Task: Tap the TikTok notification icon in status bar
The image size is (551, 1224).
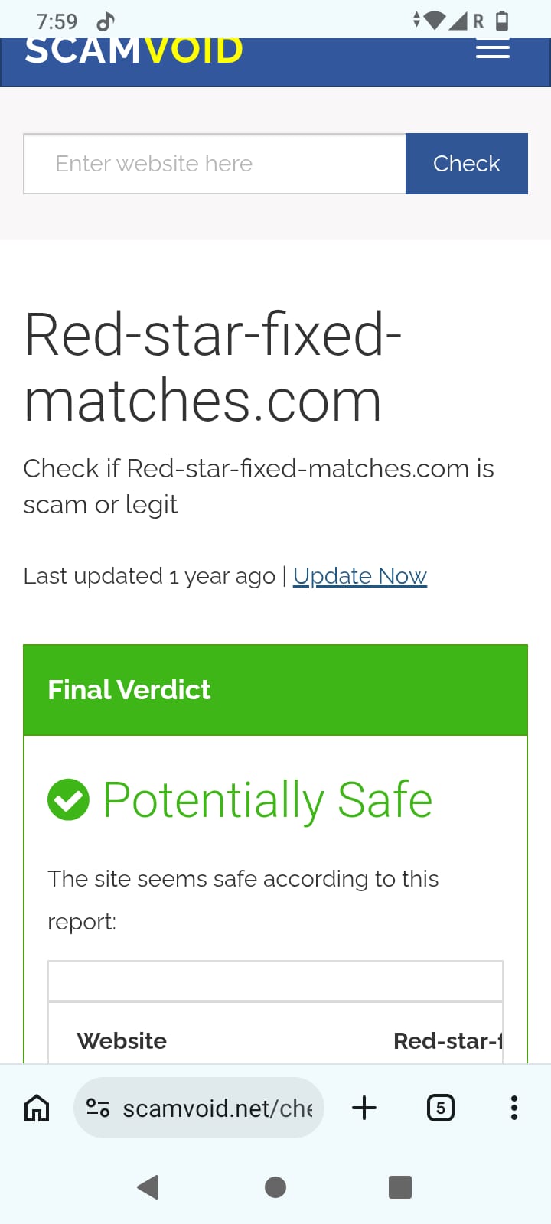Action: click(x=106, y=21)
